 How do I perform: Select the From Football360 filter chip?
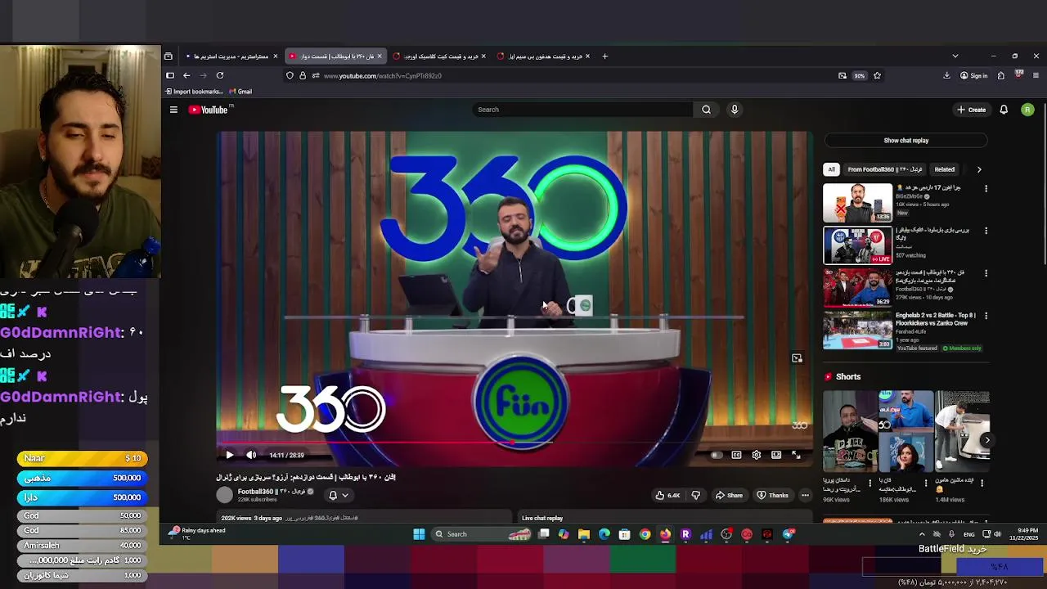point(884,169)
